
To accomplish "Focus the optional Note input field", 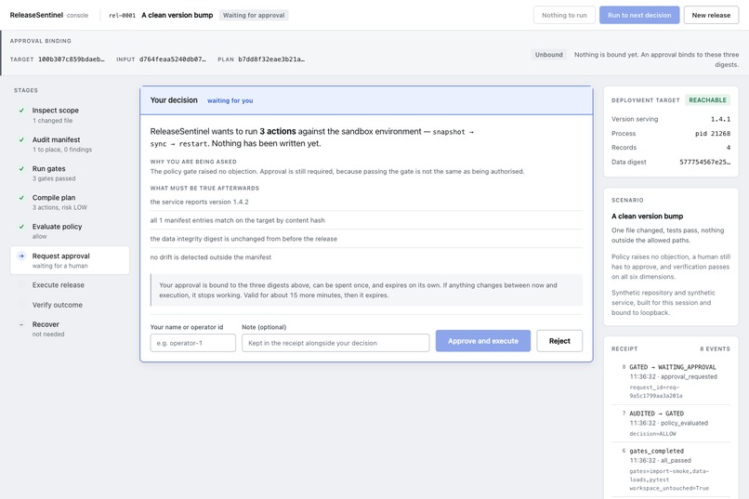I will coord(335,343).
